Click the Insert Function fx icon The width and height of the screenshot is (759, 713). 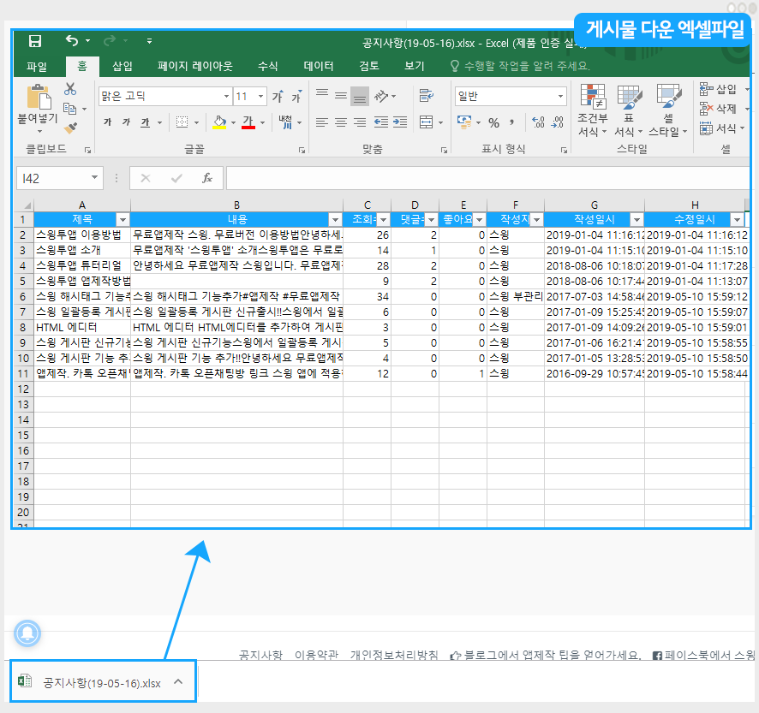coord(206,178)
